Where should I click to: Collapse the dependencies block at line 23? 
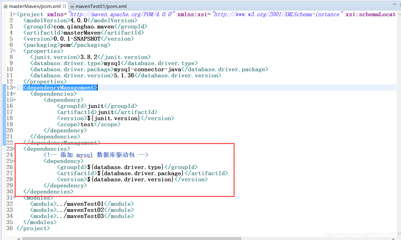[14, 149]
